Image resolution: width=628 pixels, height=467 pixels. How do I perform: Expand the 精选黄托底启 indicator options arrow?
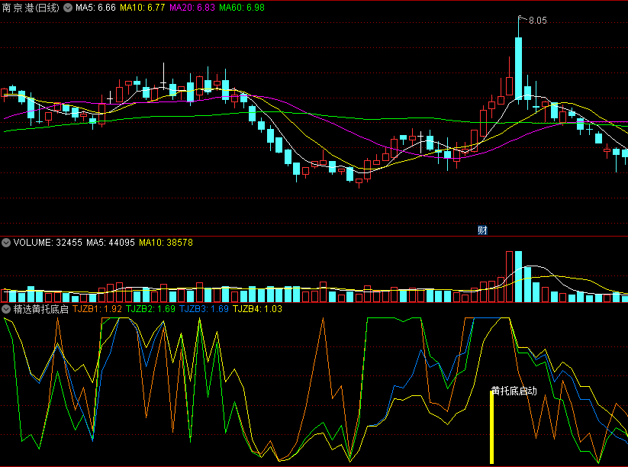[6, 309]
